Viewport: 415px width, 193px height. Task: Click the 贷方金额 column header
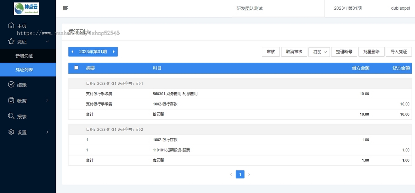pyautogui.click(x=401, y=68)
